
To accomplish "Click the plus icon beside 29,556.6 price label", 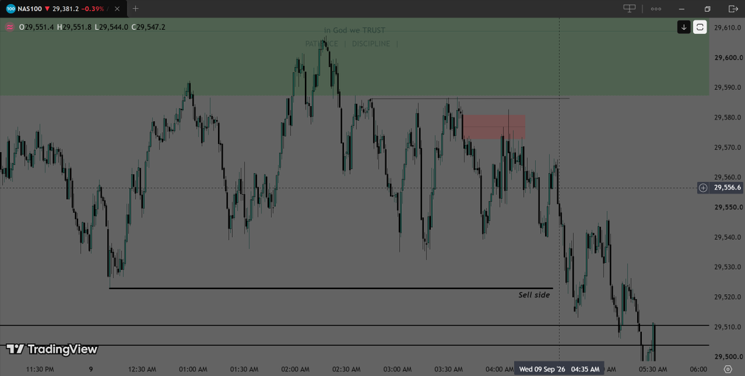I will tap(703, 187).
